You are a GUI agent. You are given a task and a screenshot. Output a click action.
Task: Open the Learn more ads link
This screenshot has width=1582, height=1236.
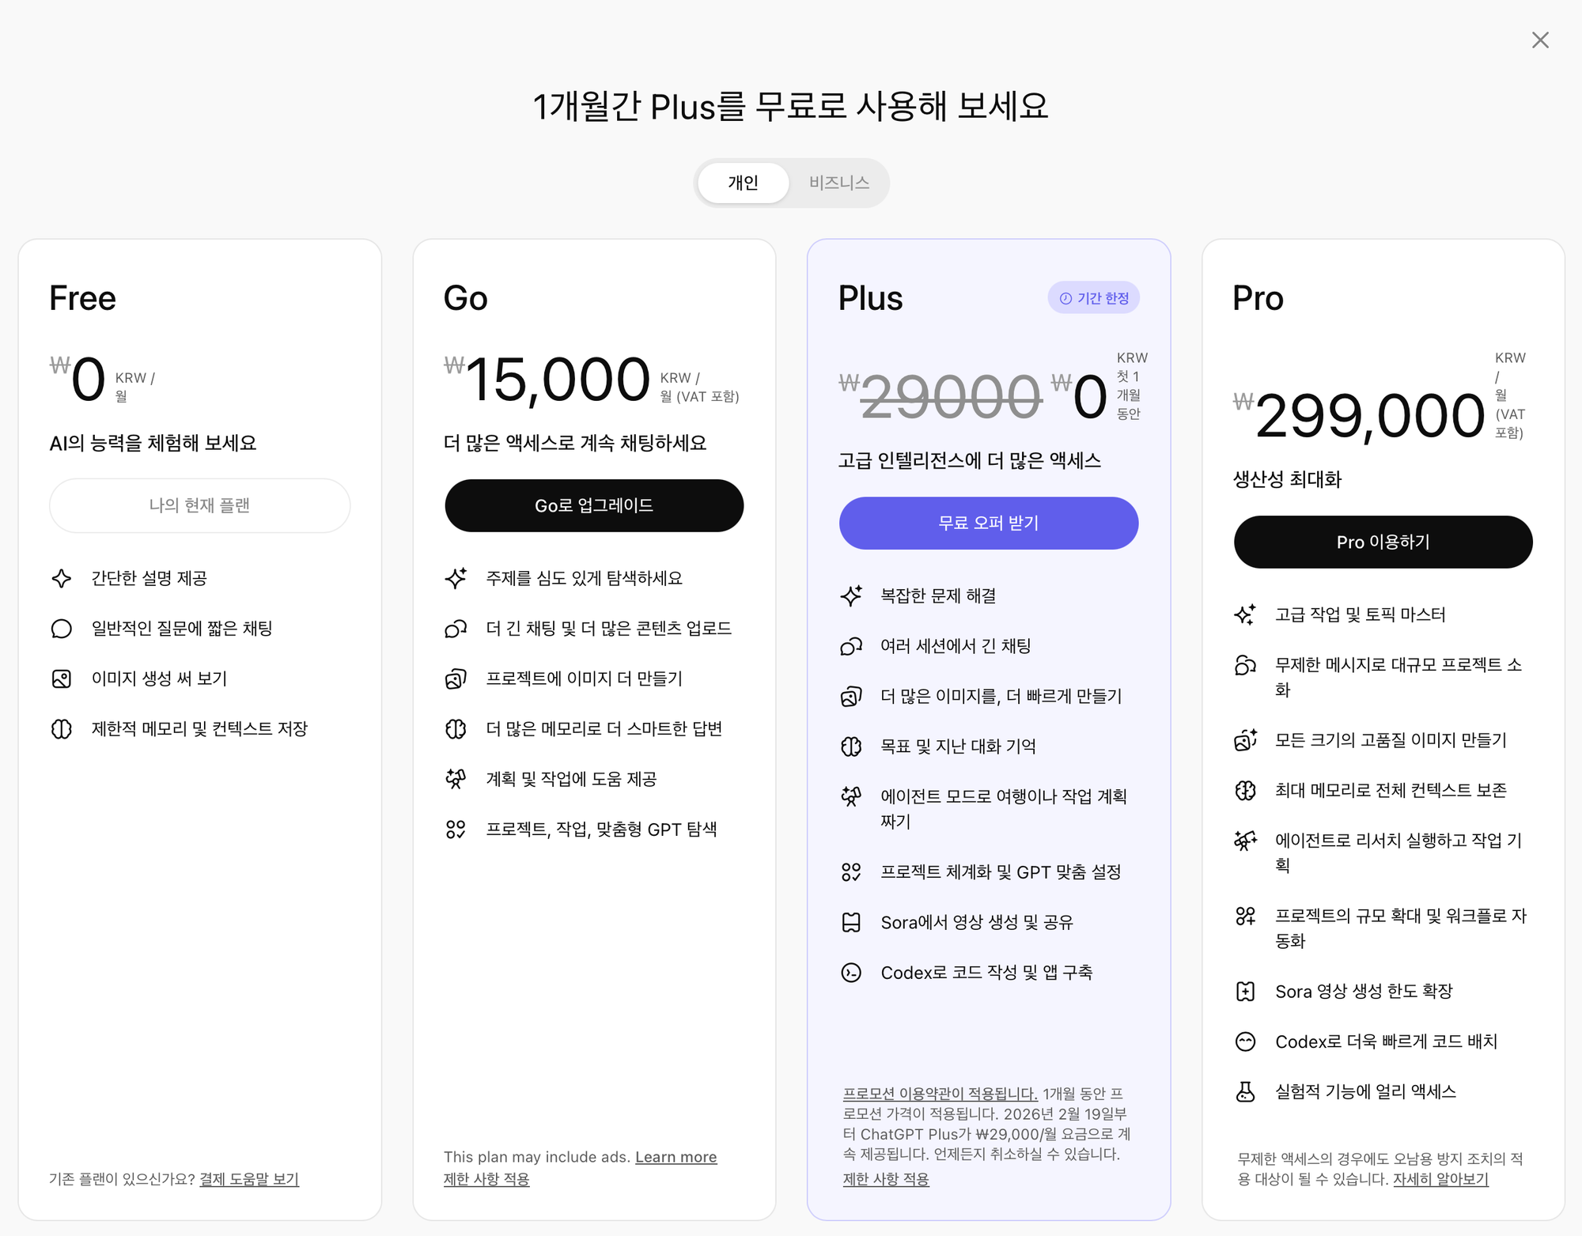[x=676, y=1157]
